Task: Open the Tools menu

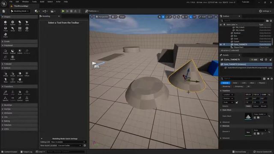Action: 34,2
